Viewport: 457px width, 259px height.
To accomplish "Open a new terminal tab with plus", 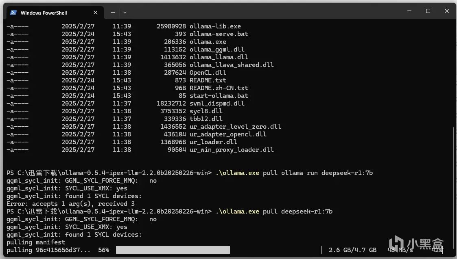I will (x=113, y=13).
